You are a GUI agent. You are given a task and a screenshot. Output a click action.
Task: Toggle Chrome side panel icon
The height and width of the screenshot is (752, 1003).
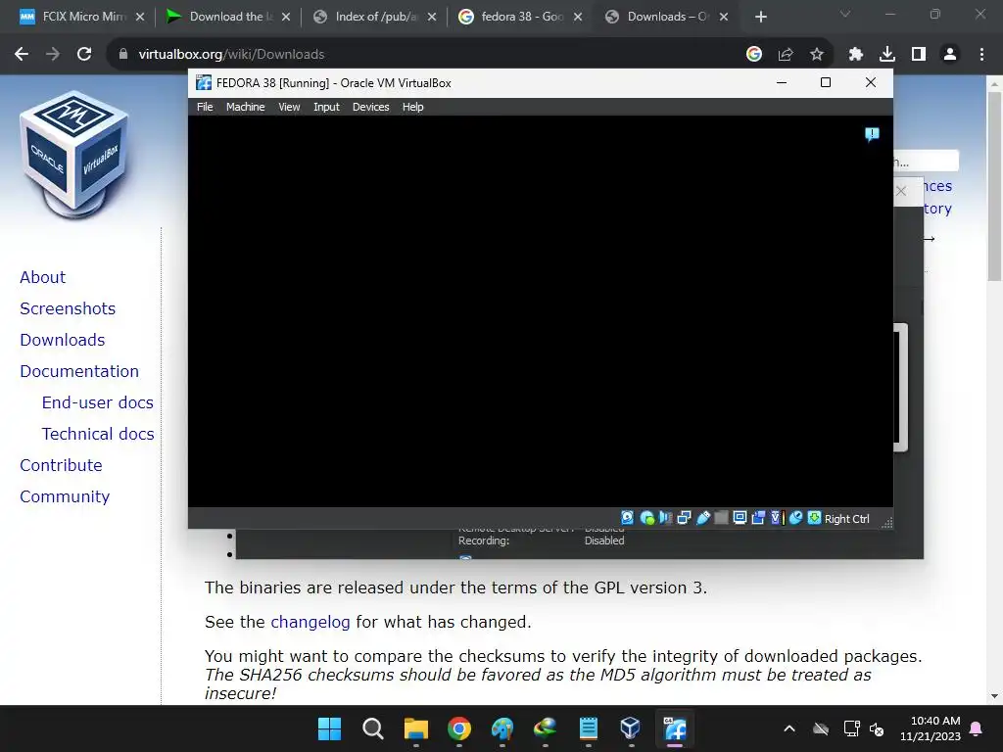point(919,55)
